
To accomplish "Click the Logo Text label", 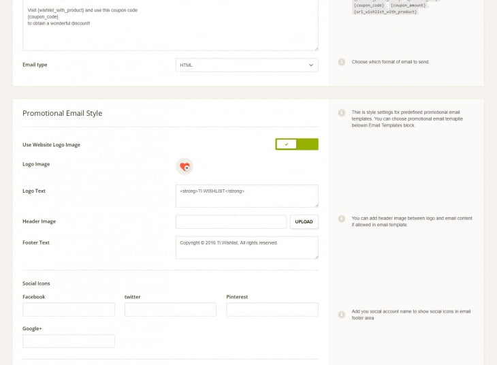I will (34, 191).
